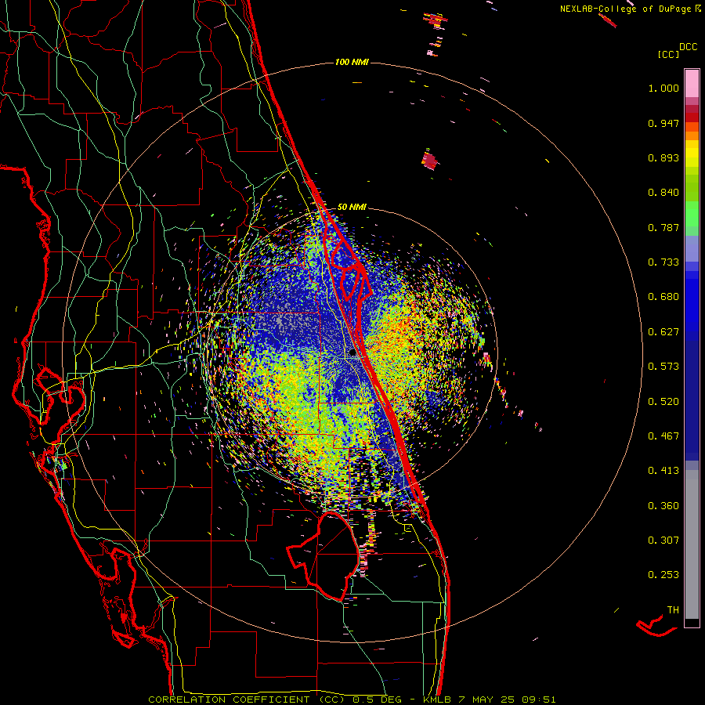Pick the bright green color bar segment
705x705 pixels.
(x=692, y=214)
